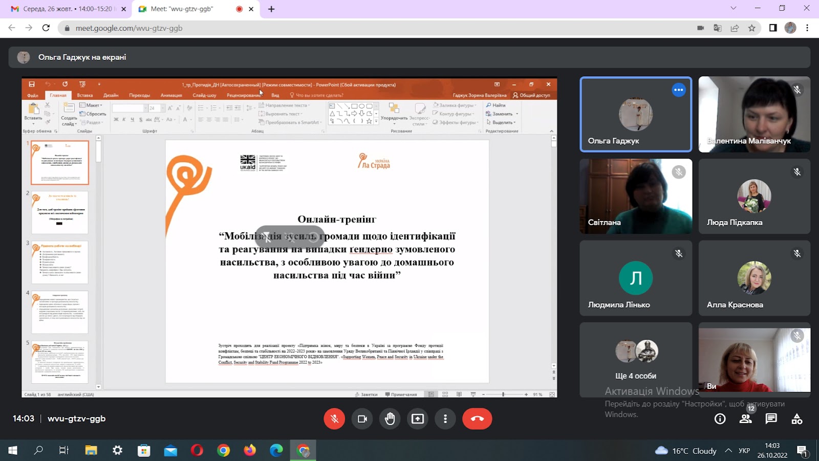
Task: Click the translate page icon
Action: pos(718,28)
